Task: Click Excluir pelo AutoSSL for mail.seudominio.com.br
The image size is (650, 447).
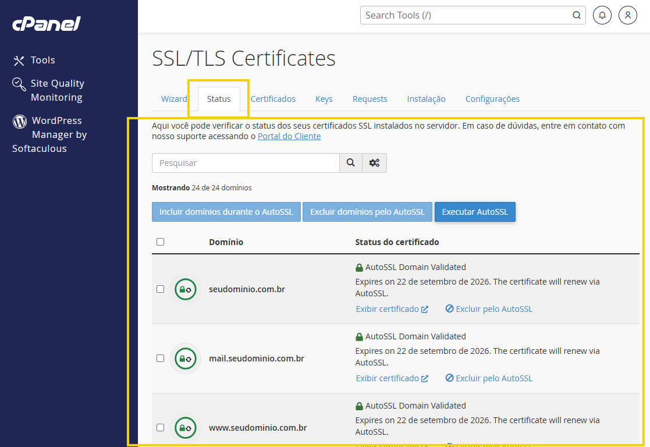Action: coord(489,378)
